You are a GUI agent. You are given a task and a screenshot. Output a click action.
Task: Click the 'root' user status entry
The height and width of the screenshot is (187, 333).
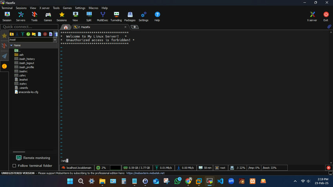click(221, 168)
